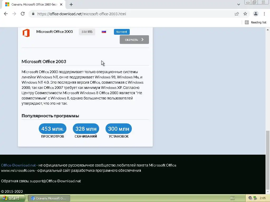270x202 pixels.
Task: Click the © 2015-2022 copyright text
Action: point(12,191)
